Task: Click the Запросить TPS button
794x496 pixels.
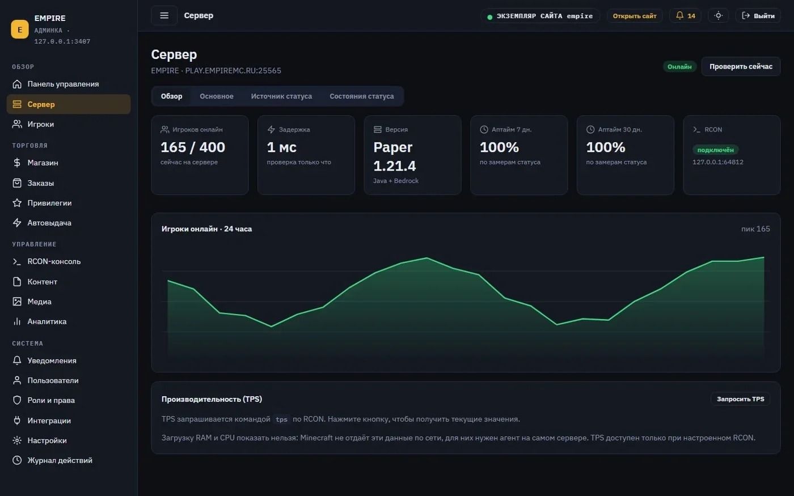Action: click(x=740, y=399)
